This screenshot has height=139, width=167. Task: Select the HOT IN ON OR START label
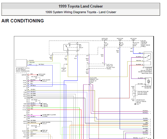[104, 39]
